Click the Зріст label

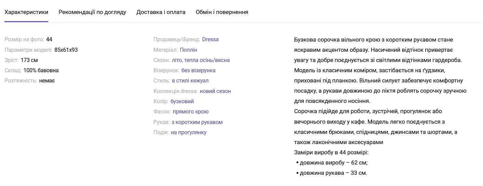click(12, 60)
